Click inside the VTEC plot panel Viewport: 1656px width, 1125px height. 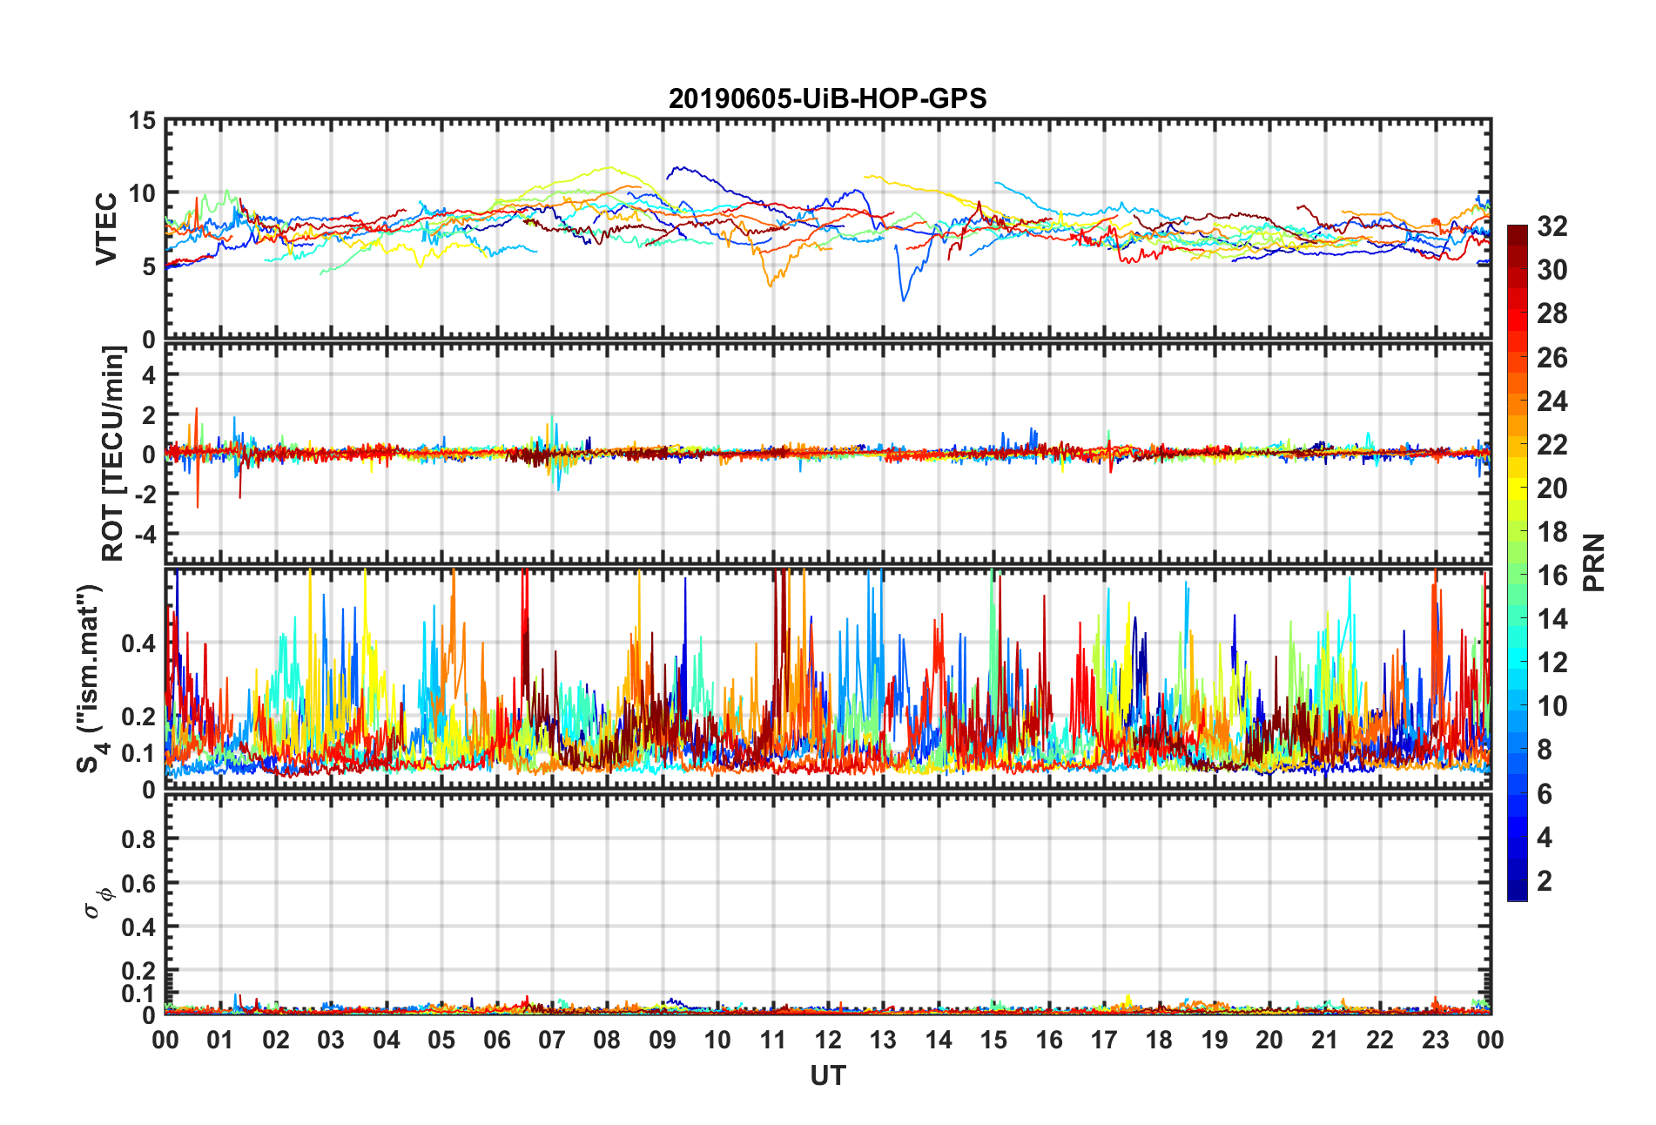(x=828, y=229)
